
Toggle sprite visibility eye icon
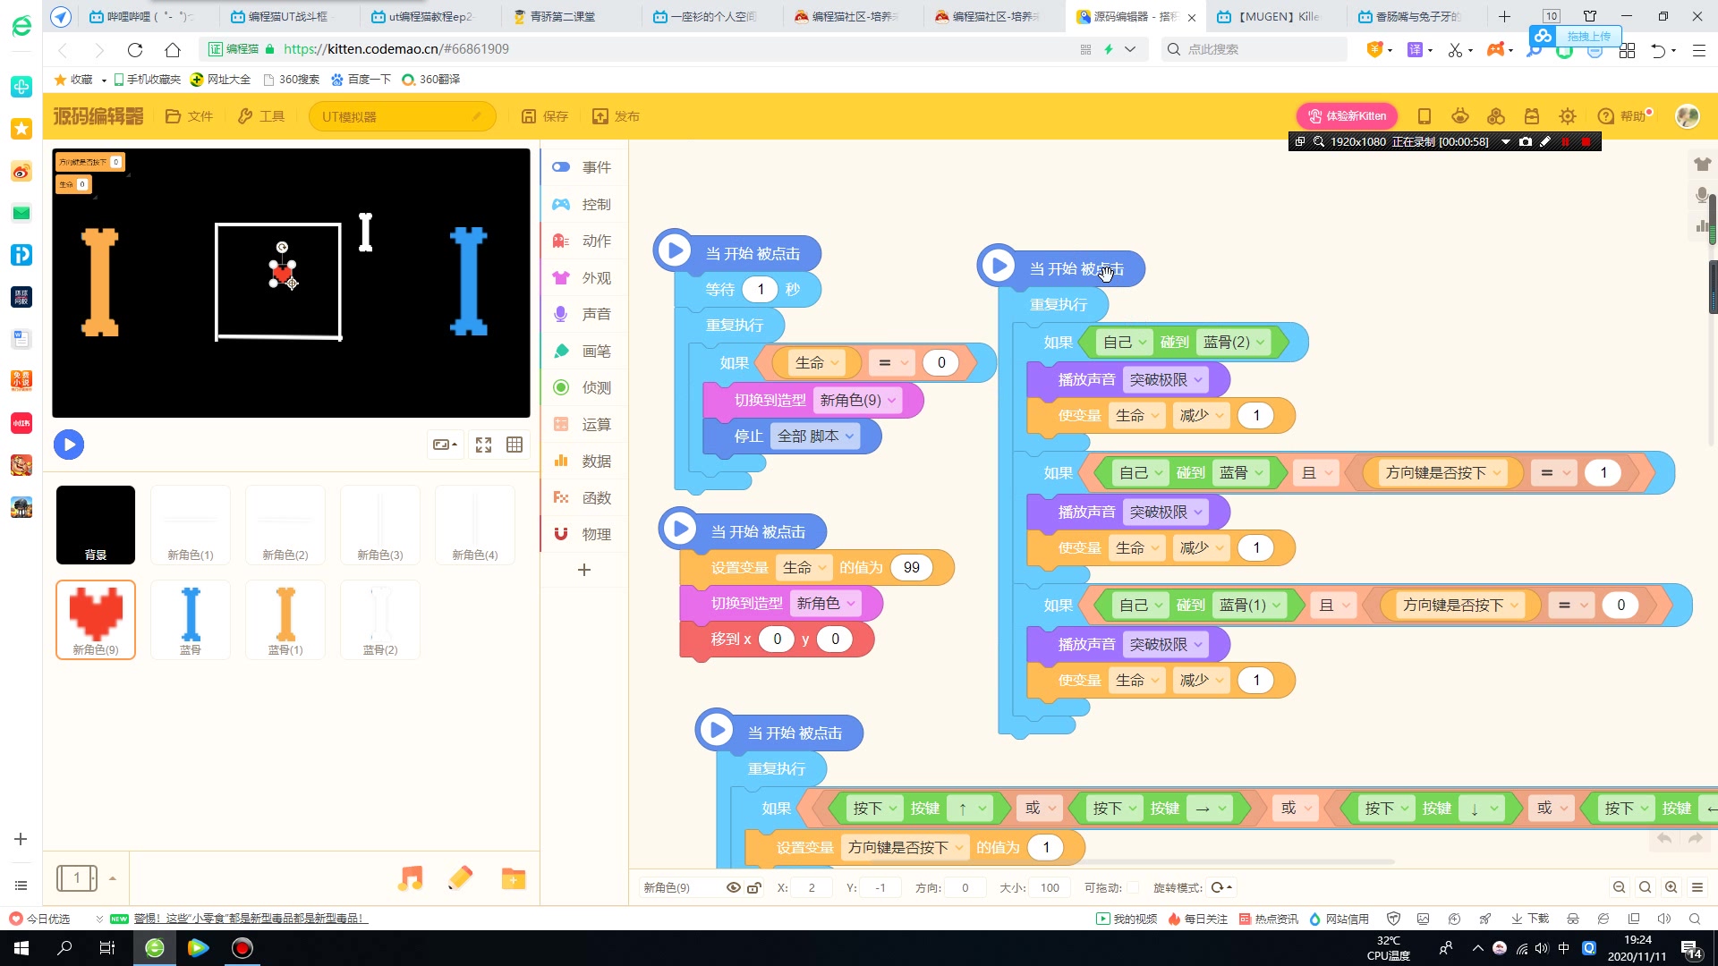(x=733, y=887)
